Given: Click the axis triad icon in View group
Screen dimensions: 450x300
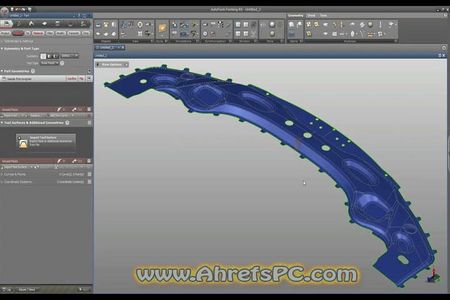Looking at the screenshot, I should click(123, 25).
